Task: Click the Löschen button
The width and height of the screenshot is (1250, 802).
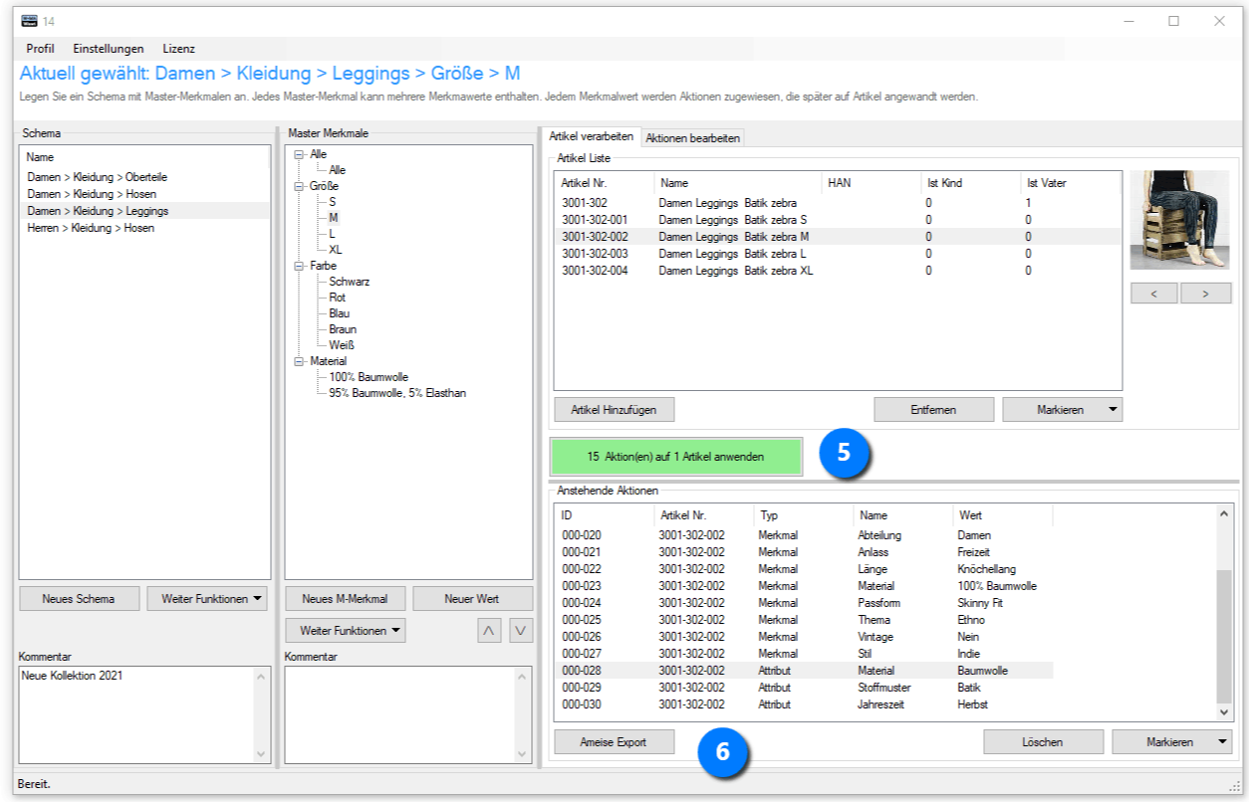Action: (x=1043, y=742)
